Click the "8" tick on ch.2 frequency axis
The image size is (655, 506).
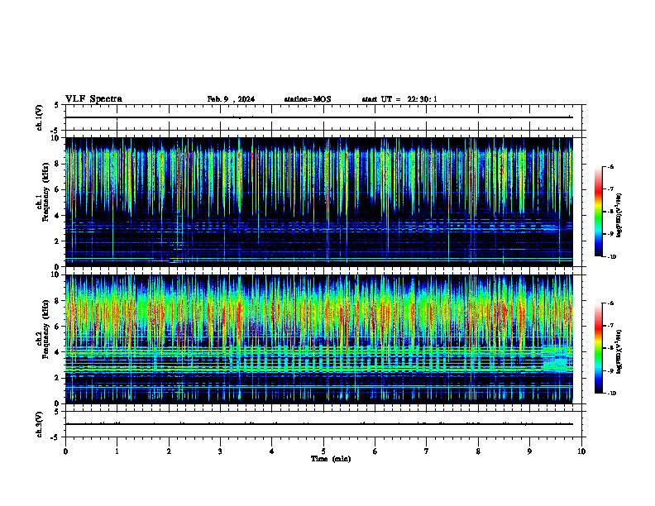(x=57, y=301)
